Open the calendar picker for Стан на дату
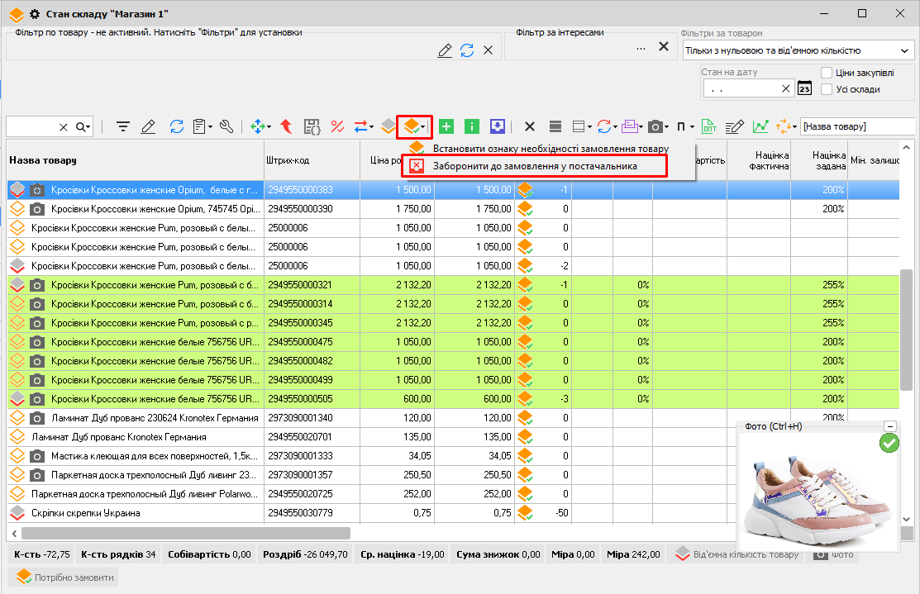Screen dimensions: 920x594 pyautogui.click(x=804, y=88)
